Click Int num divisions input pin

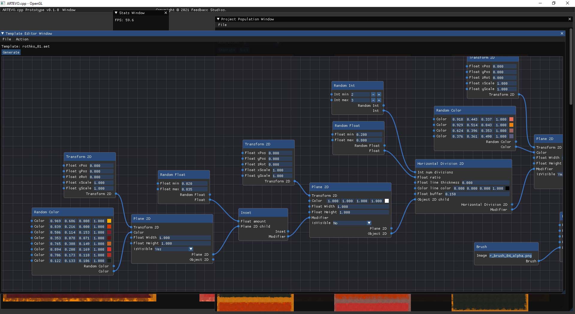(x=415, y=172)
